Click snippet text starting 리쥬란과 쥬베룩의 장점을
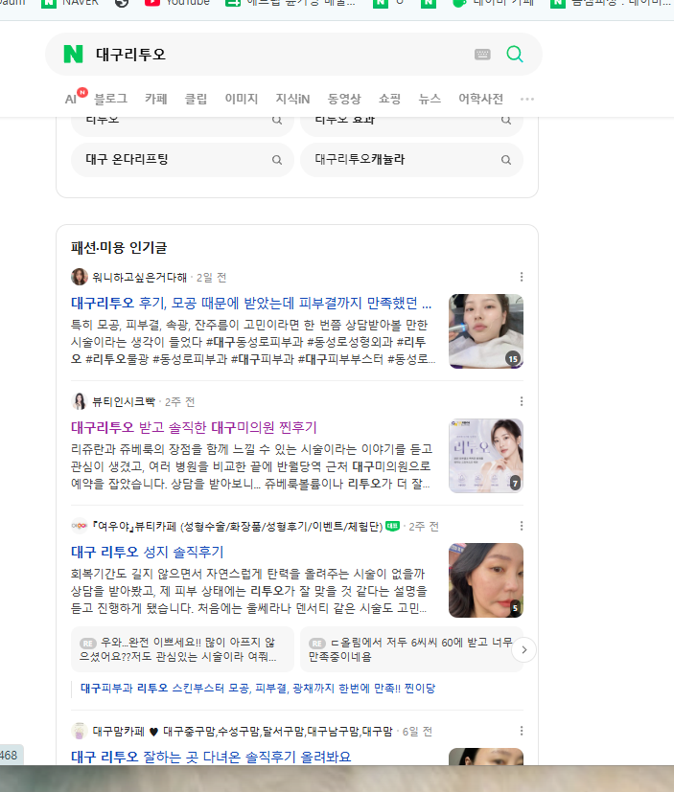Viewport: 674px width, 792px height. 252,466
